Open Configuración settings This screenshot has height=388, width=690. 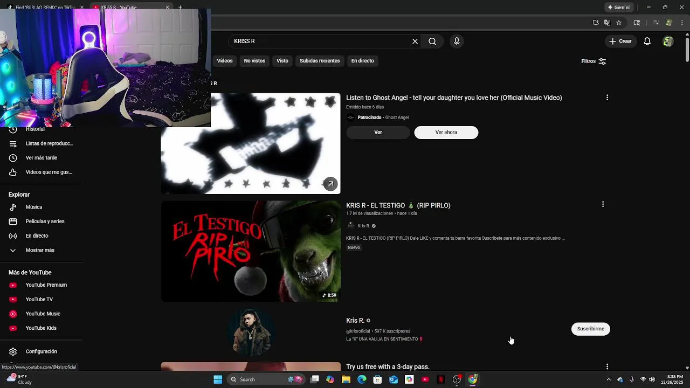coord(40,351)
